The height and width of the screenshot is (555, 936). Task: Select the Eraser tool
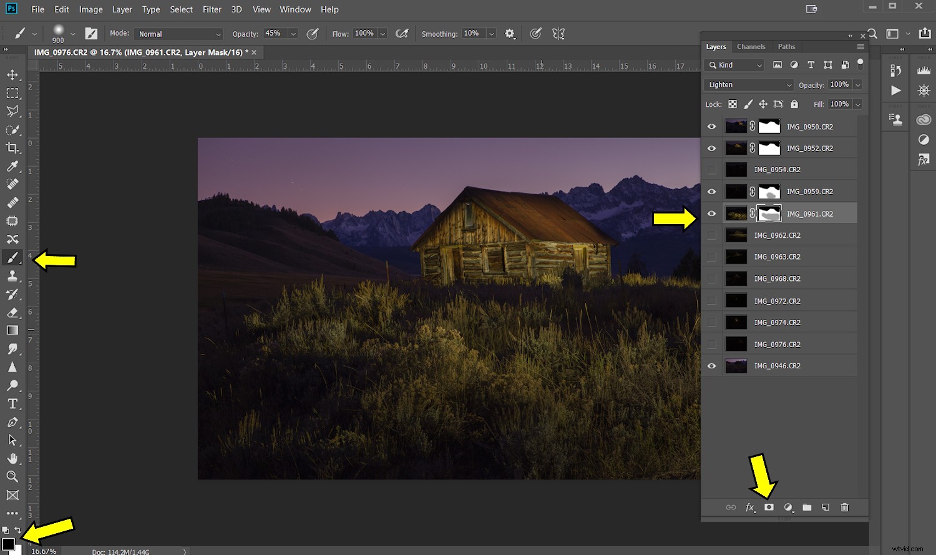[x=12, y=312]
